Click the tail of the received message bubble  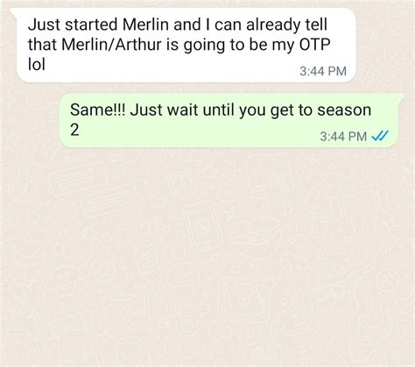15,11
